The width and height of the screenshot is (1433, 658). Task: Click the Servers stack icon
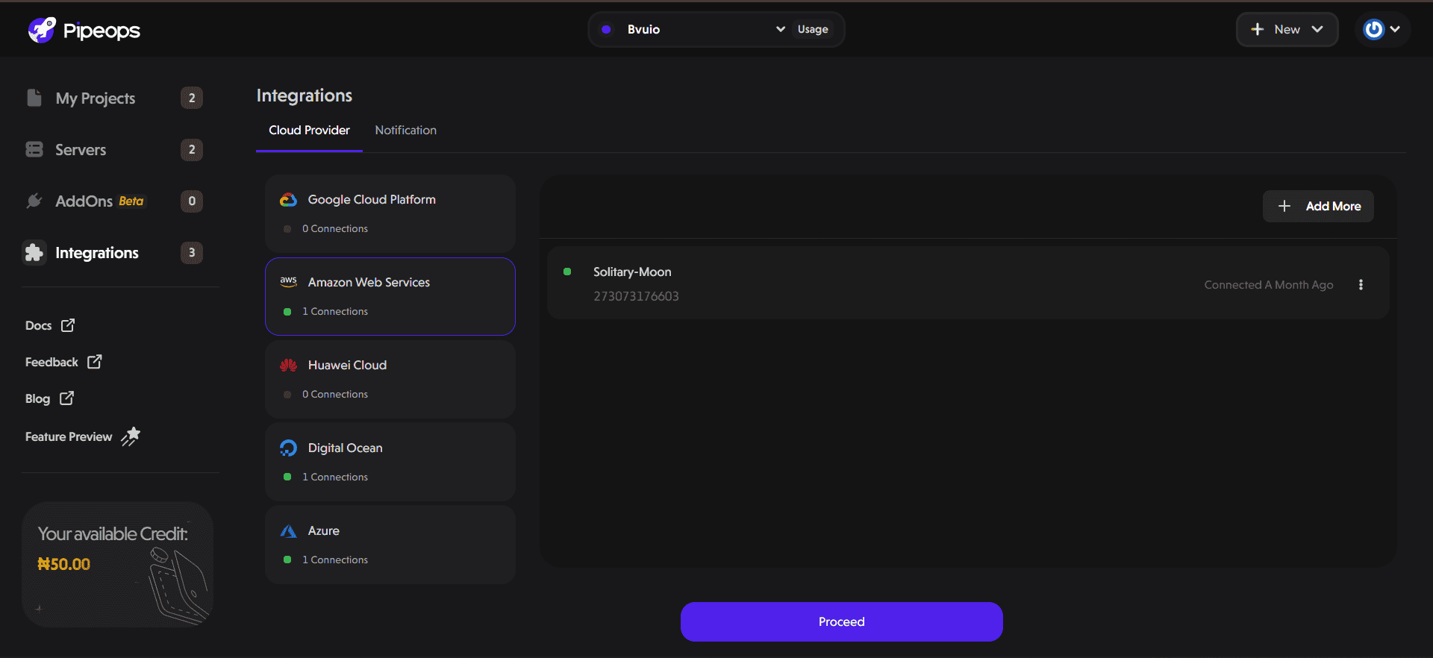click(x=34, y=149)
